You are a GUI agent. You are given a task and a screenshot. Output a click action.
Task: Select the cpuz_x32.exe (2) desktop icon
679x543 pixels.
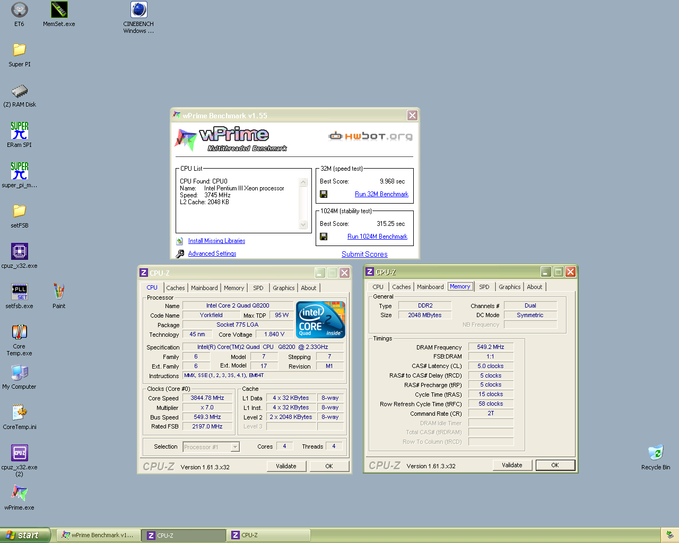coord(20,461)
